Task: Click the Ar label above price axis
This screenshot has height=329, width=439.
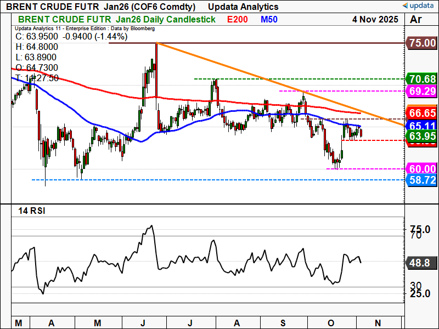Action: coord(417,20)
